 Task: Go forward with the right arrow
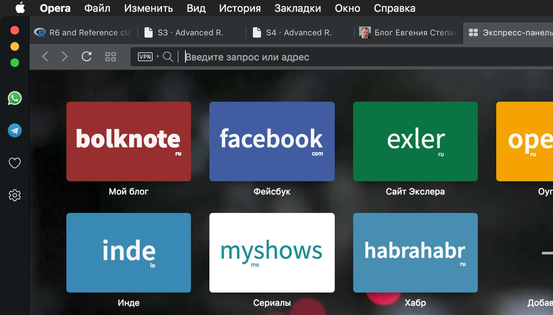pyautogui.click(x=65, y=56)
